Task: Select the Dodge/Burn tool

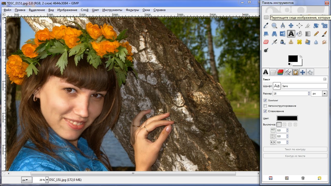Action: 266,50
